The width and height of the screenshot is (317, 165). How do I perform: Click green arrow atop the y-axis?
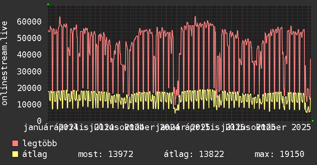click(x=48, y=4)
